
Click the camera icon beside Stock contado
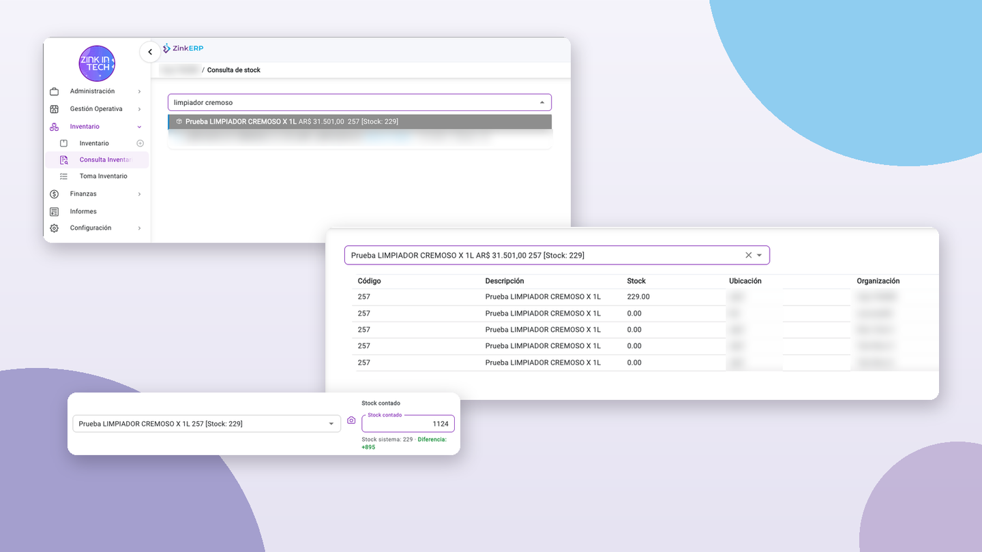pyautogui.click(x=351, y=420)
